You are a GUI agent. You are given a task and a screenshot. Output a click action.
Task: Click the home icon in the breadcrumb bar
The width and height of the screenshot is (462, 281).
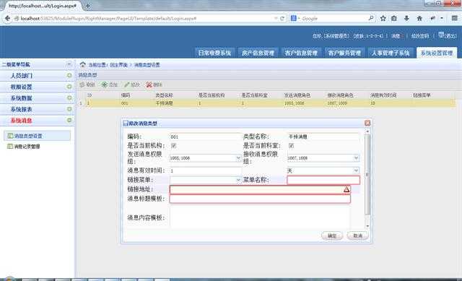(83, 64)
